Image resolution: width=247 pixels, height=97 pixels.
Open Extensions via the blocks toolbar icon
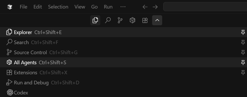coord(145,20)
